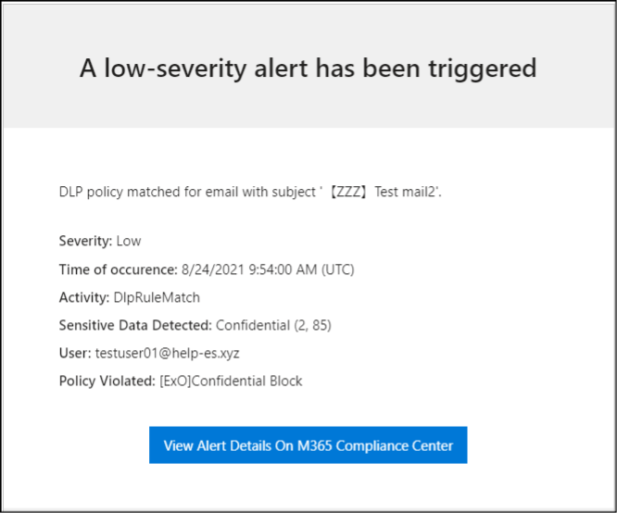Click the DlpRuleMatch activity text
Image resolution: width=617 pixels, height=513 pixels.
[157, 298]
